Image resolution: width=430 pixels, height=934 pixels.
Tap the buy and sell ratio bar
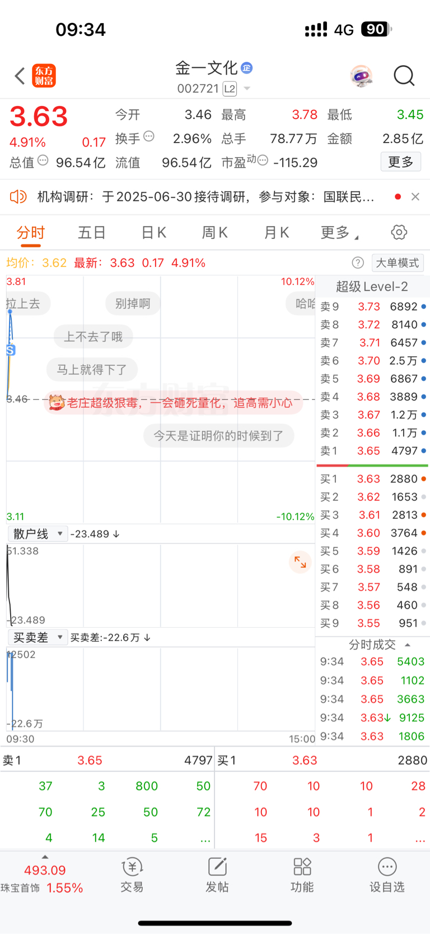pos(372,466)
